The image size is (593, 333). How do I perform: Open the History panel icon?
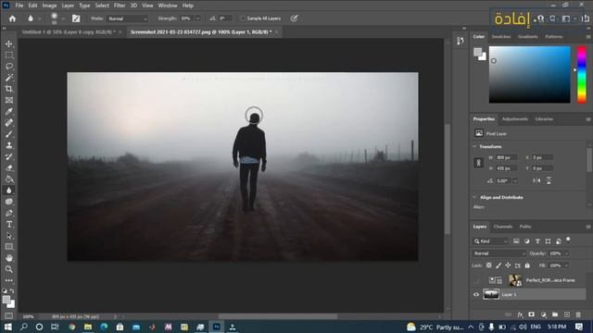[461, 41]
